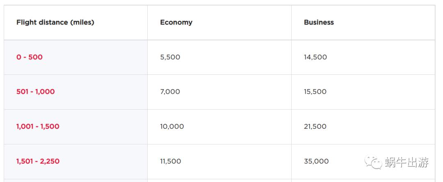
Task: Select the 11,500 Economy value
Action: click(171, 161)
